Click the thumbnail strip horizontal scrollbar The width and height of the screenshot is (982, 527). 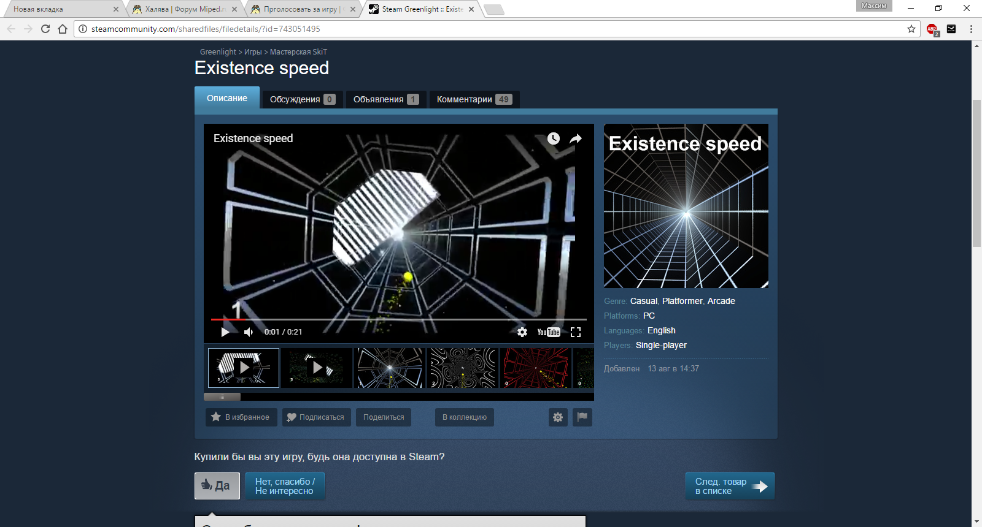click(222, 396)
